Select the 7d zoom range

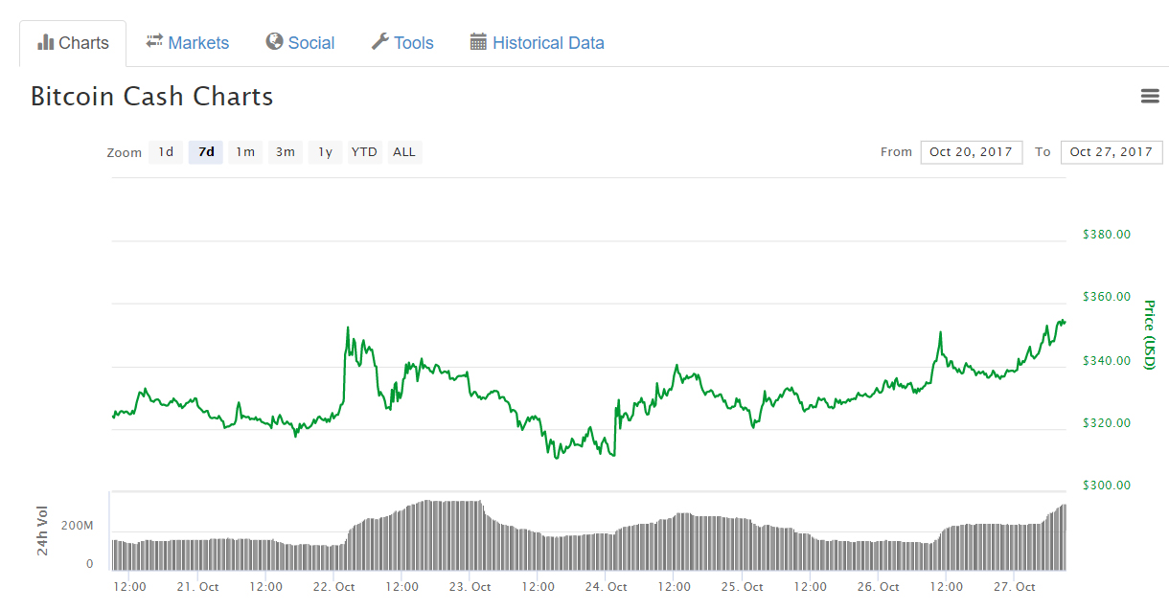(x=206, y=152)
